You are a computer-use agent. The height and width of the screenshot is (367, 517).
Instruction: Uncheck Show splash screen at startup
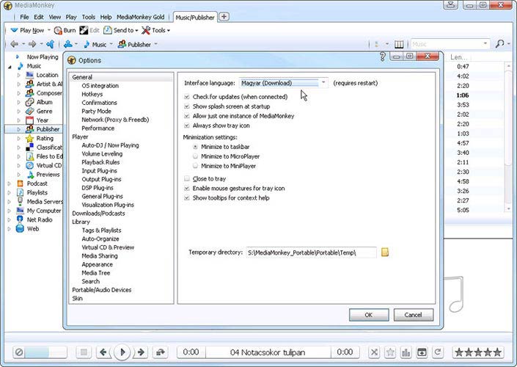click(x=187, y=106)
